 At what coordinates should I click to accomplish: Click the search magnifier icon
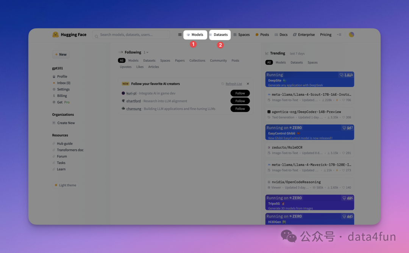[x=97, y=36]
